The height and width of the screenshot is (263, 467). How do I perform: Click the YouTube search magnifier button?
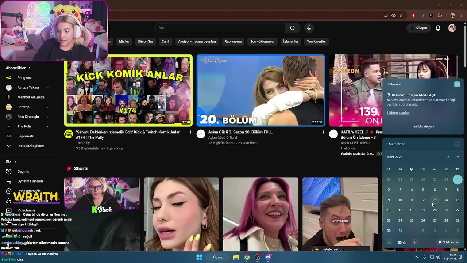pyautogui.click(x=293, y=28)
